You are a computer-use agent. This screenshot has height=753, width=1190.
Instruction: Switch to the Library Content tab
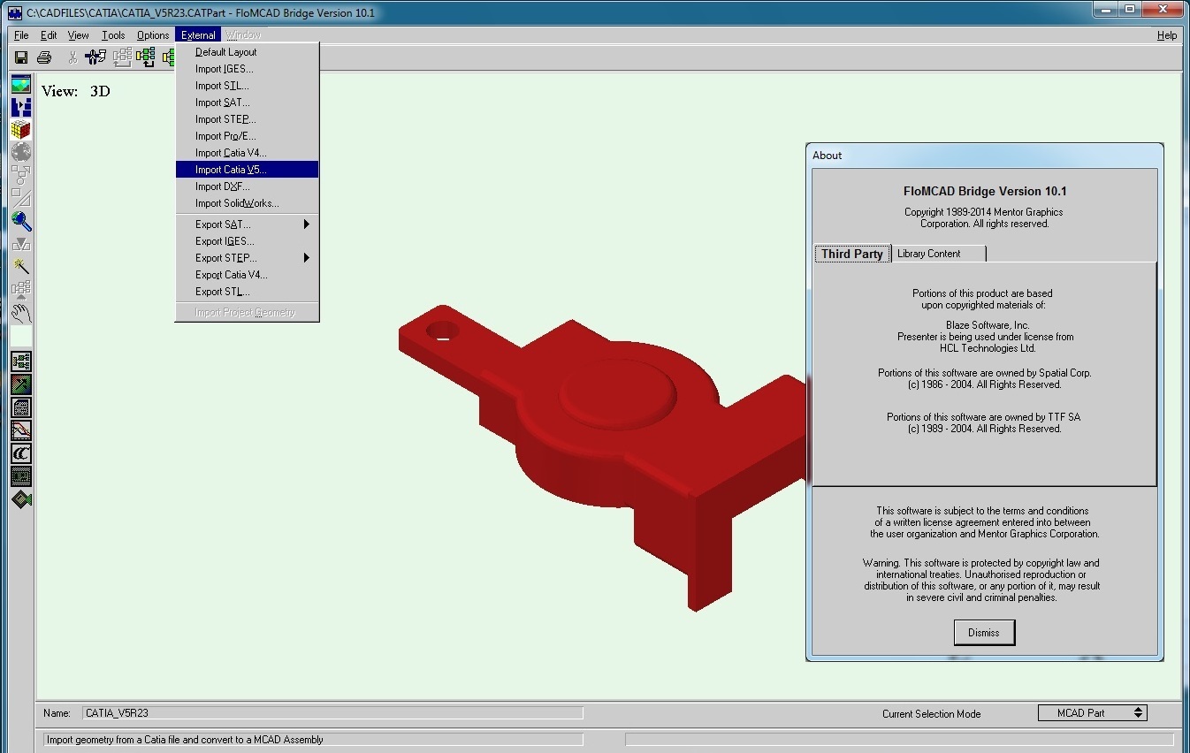point(938,254)
